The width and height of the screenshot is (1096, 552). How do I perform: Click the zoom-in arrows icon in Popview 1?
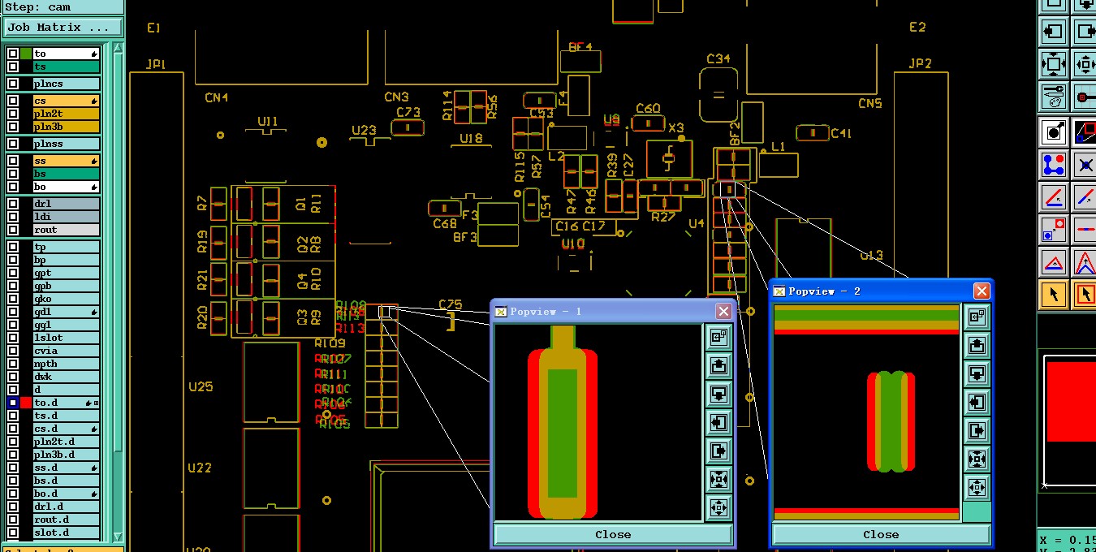click(718, 479)
